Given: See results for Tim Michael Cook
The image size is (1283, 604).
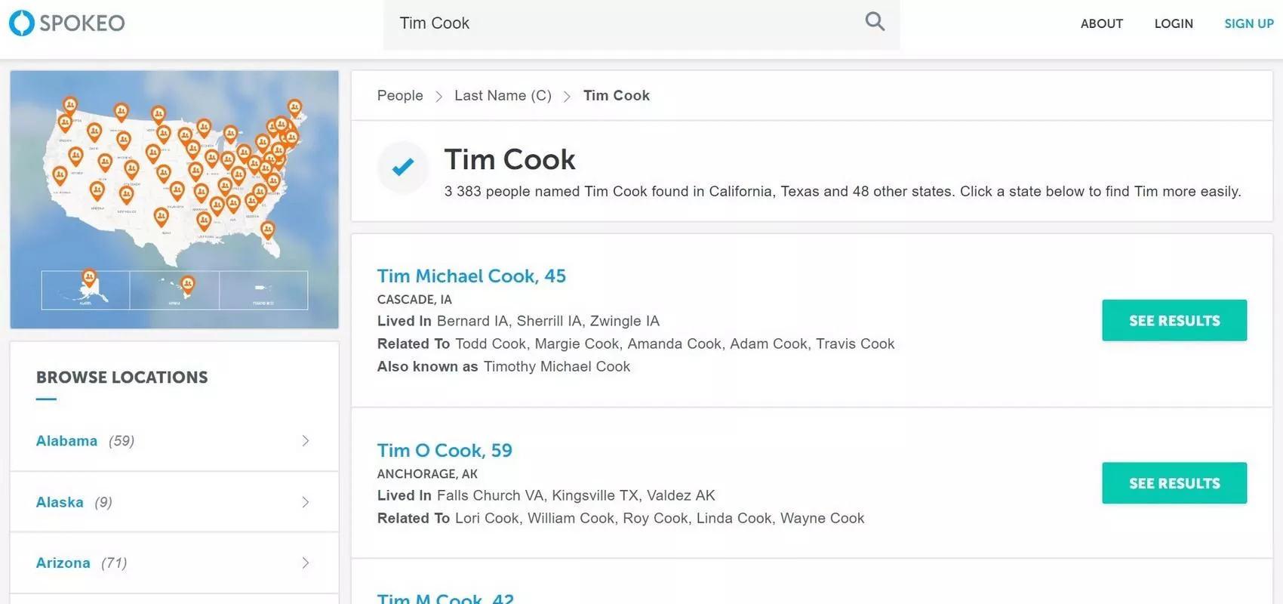Looking at the screenshot, I should click(x=1174, y=320).
